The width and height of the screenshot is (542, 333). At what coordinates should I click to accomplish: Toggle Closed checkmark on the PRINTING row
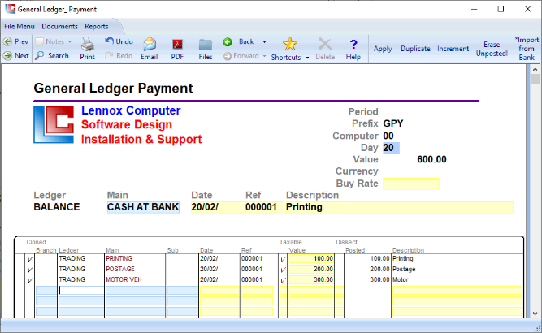point(30,259)
